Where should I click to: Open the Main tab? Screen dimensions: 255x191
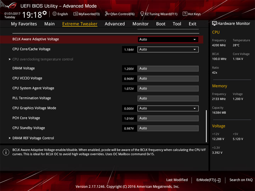50,24
